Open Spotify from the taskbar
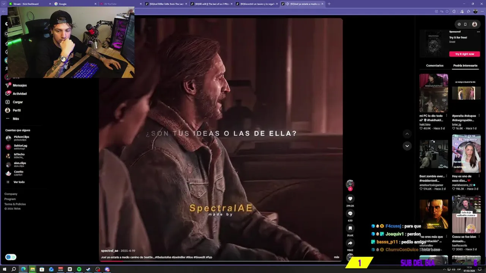This screenshot has height=273, width=486. click(79, 269)
